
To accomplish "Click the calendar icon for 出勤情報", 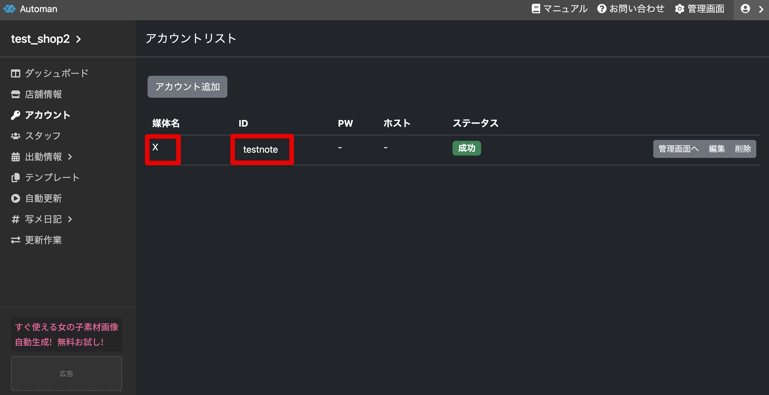I will 16,157.
